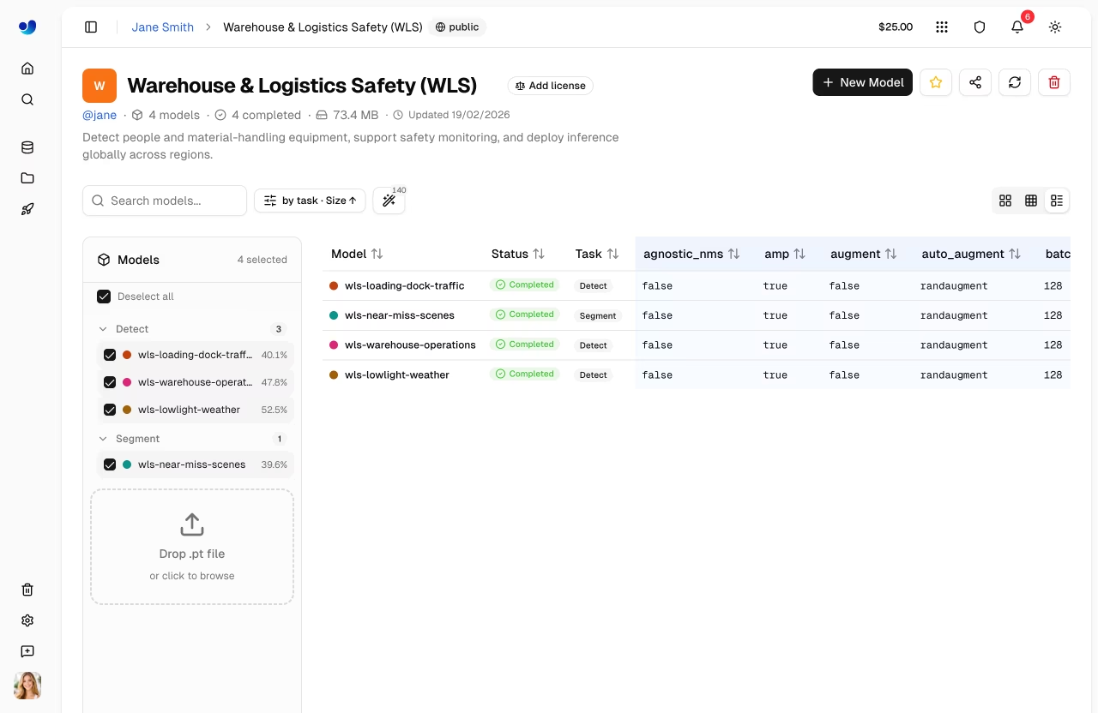Open the datasets icon in sidebar
The image size is (1098, 713).
coord(27,147)
